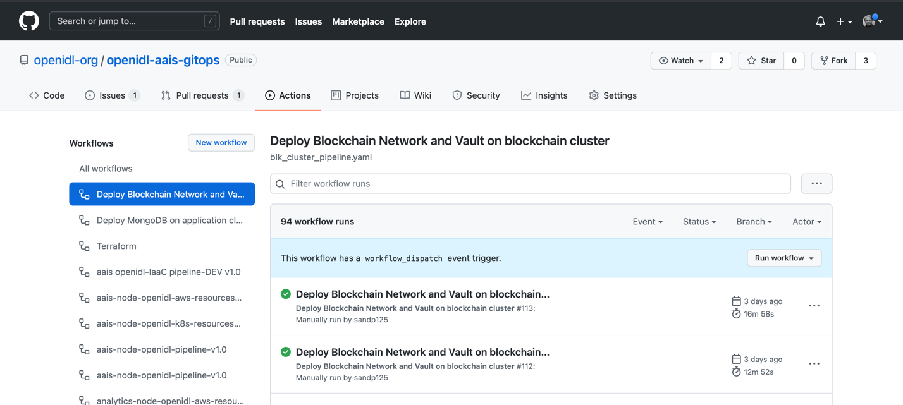
Task: Switch to the Insights tab
Action: (544, 95)
